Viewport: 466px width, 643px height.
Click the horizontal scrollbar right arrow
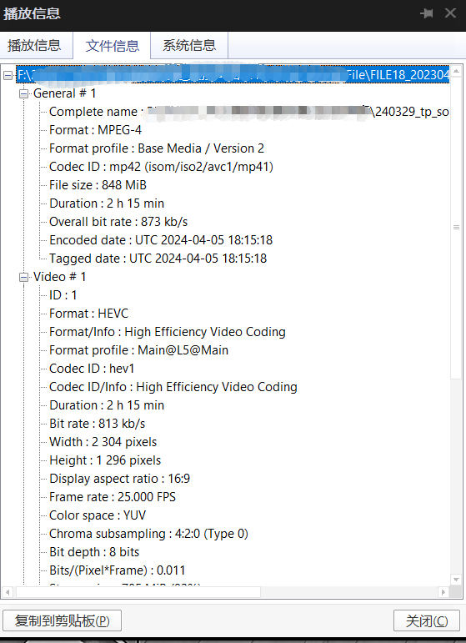(x=443, y=592)
